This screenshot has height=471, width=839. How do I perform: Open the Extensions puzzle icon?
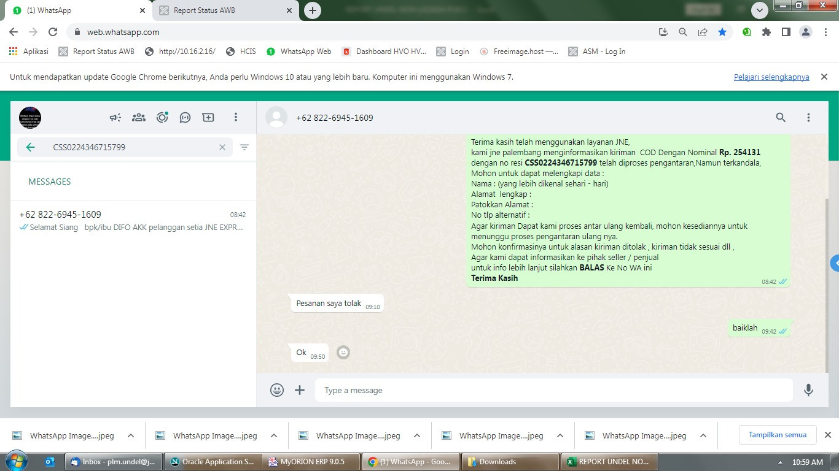pyautogui.click(x=767, y=32)
